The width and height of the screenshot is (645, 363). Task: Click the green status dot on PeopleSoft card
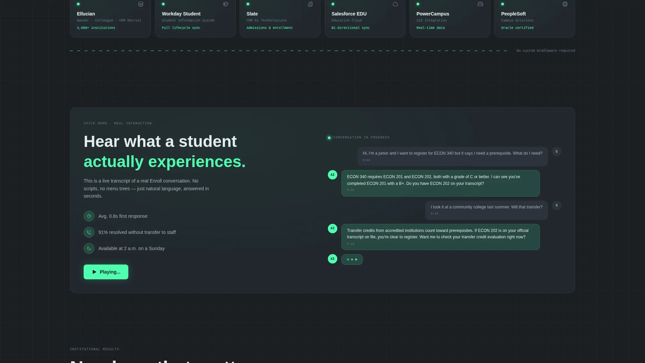tap(503, 4)
